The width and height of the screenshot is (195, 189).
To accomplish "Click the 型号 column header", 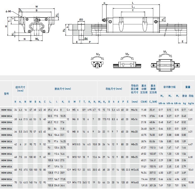I will click(x=6, y=94).
